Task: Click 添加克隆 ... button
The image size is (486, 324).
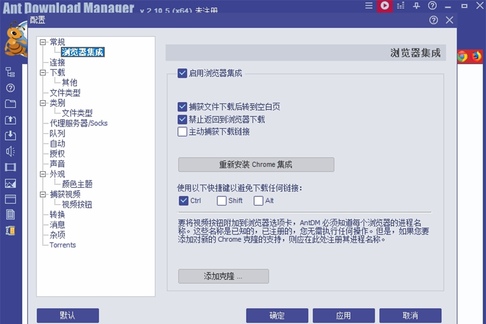Action: pyautogui.click(x=224, y=276)
